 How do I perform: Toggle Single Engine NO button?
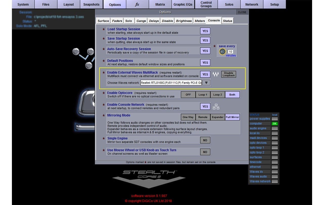pyautogui.click(x=205, y=140)
